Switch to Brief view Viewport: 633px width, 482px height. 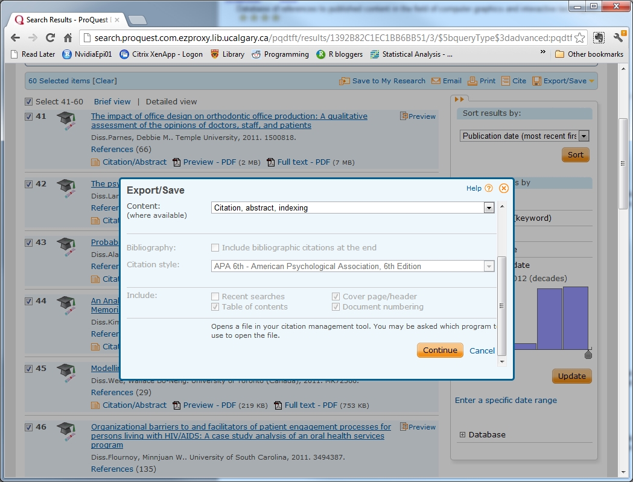tap(112, 101)
